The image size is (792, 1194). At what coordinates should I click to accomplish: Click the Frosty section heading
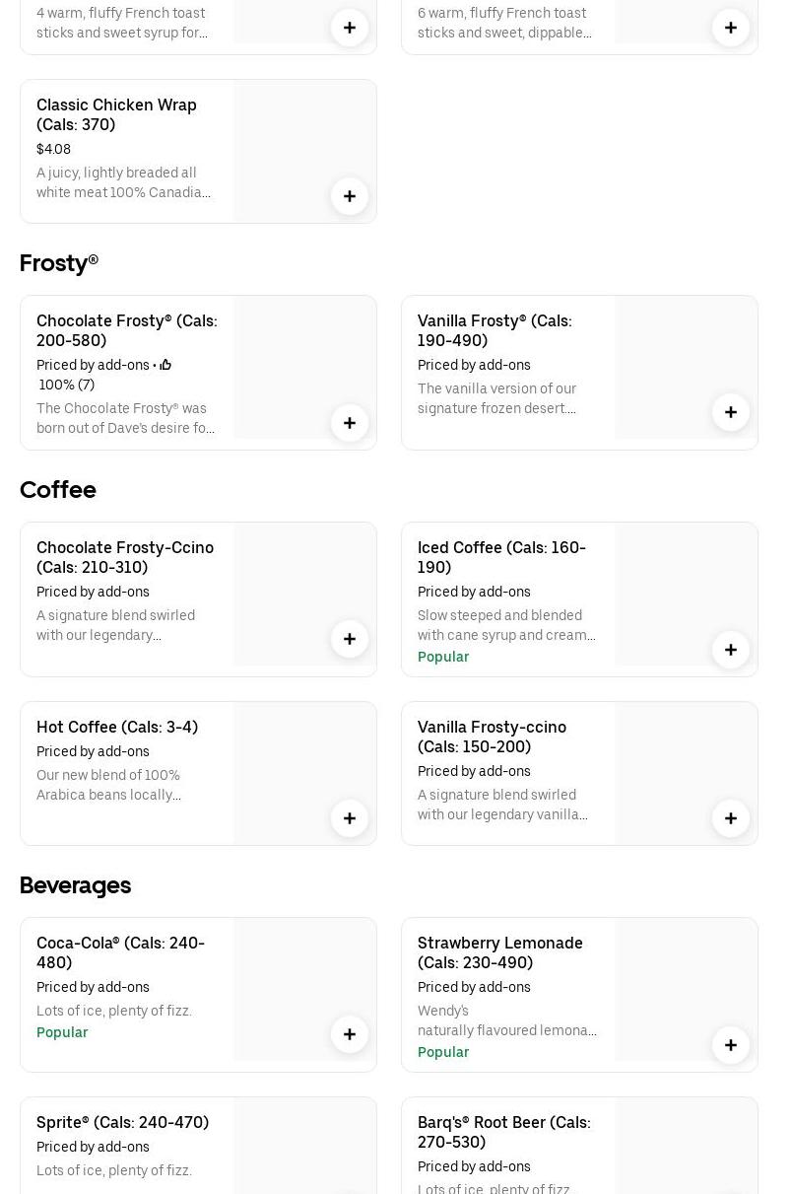click(59, 262)
